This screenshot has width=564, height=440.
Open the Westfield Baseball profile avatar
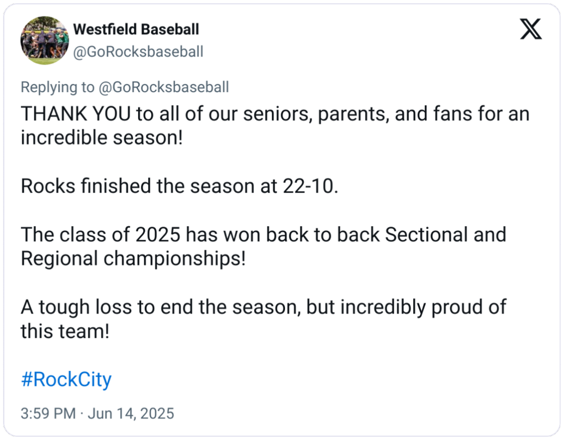coord(44,41)
